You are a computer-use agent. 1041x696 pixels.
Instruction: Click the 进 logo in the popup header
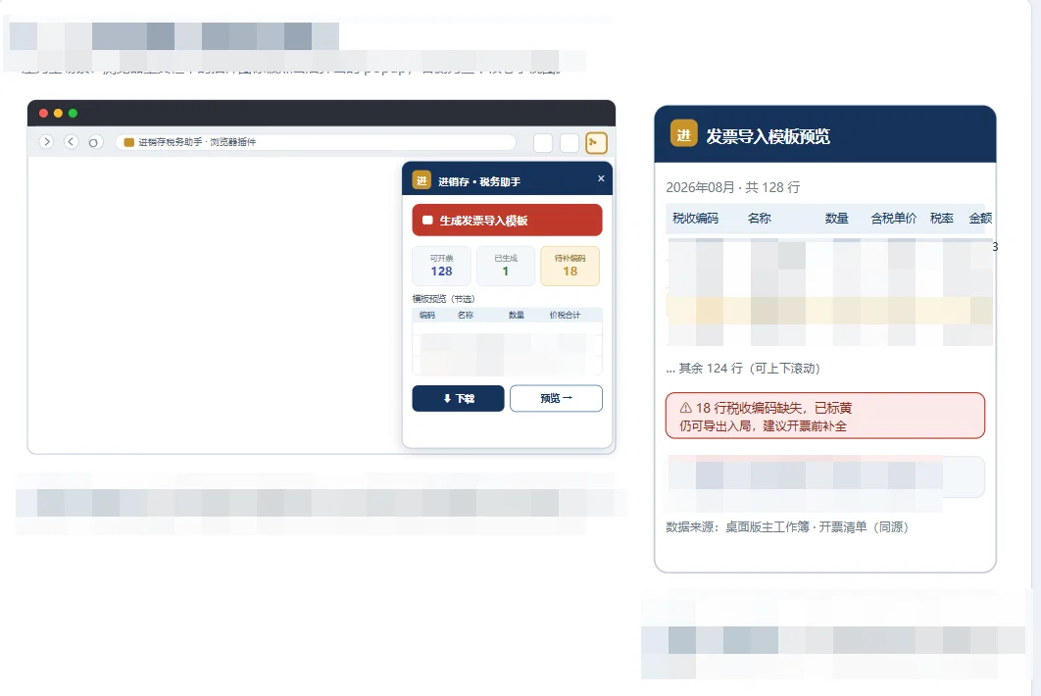tap(421, 180)
